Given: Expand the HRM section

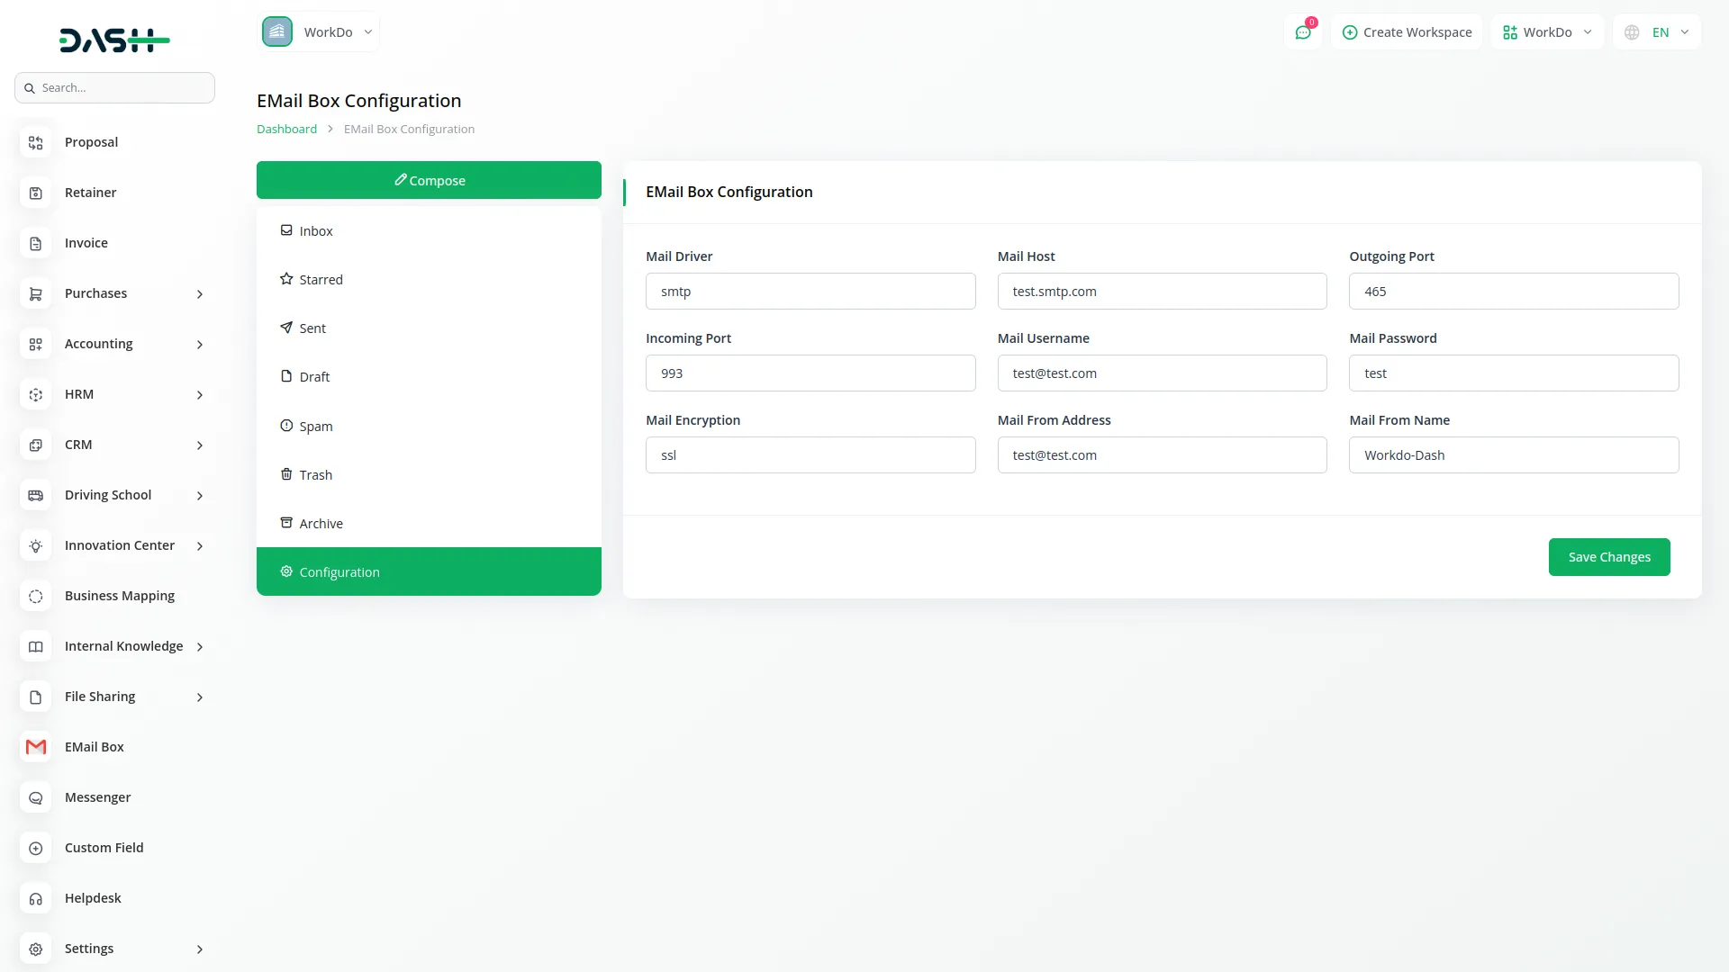Looking at the screenshot, I should (79, 393).
